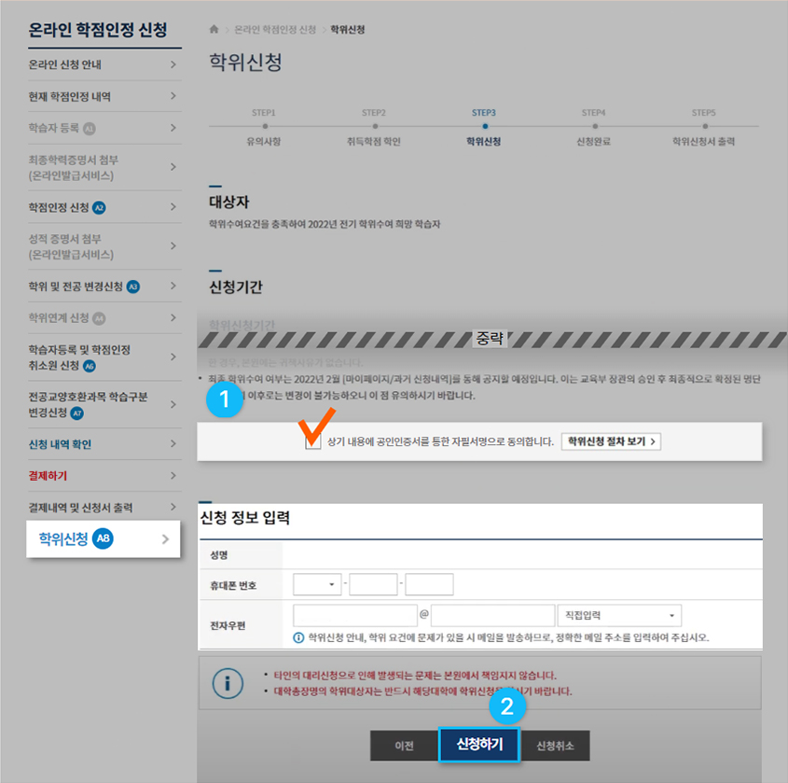The image size is (788, 783).
Task: Select 온라인 신청 안내 from the sidebar menu
Action: coord(66,63)
